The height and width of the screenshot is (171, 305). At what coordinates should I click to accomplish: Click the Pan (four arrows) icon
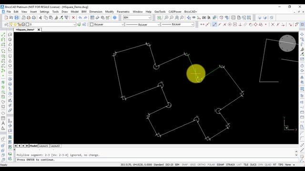[x=189, y=18]
